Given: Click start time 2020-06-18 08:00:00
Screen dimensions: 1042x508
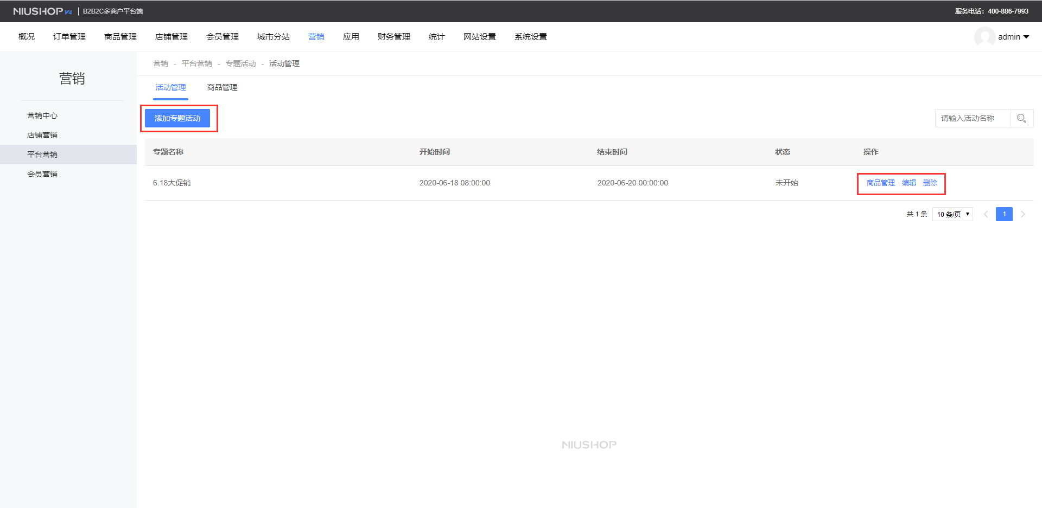Looking at the screenshot, I should pyautogui.click(x=455, y=183).
